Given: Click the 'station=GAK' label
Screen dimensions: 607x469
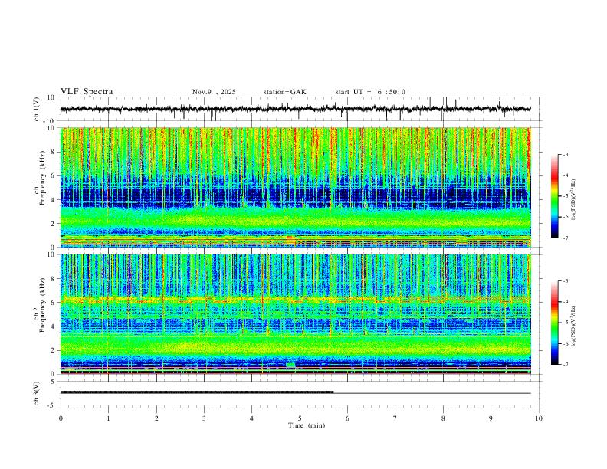Looking at the screenshot, I should (284, 92).
